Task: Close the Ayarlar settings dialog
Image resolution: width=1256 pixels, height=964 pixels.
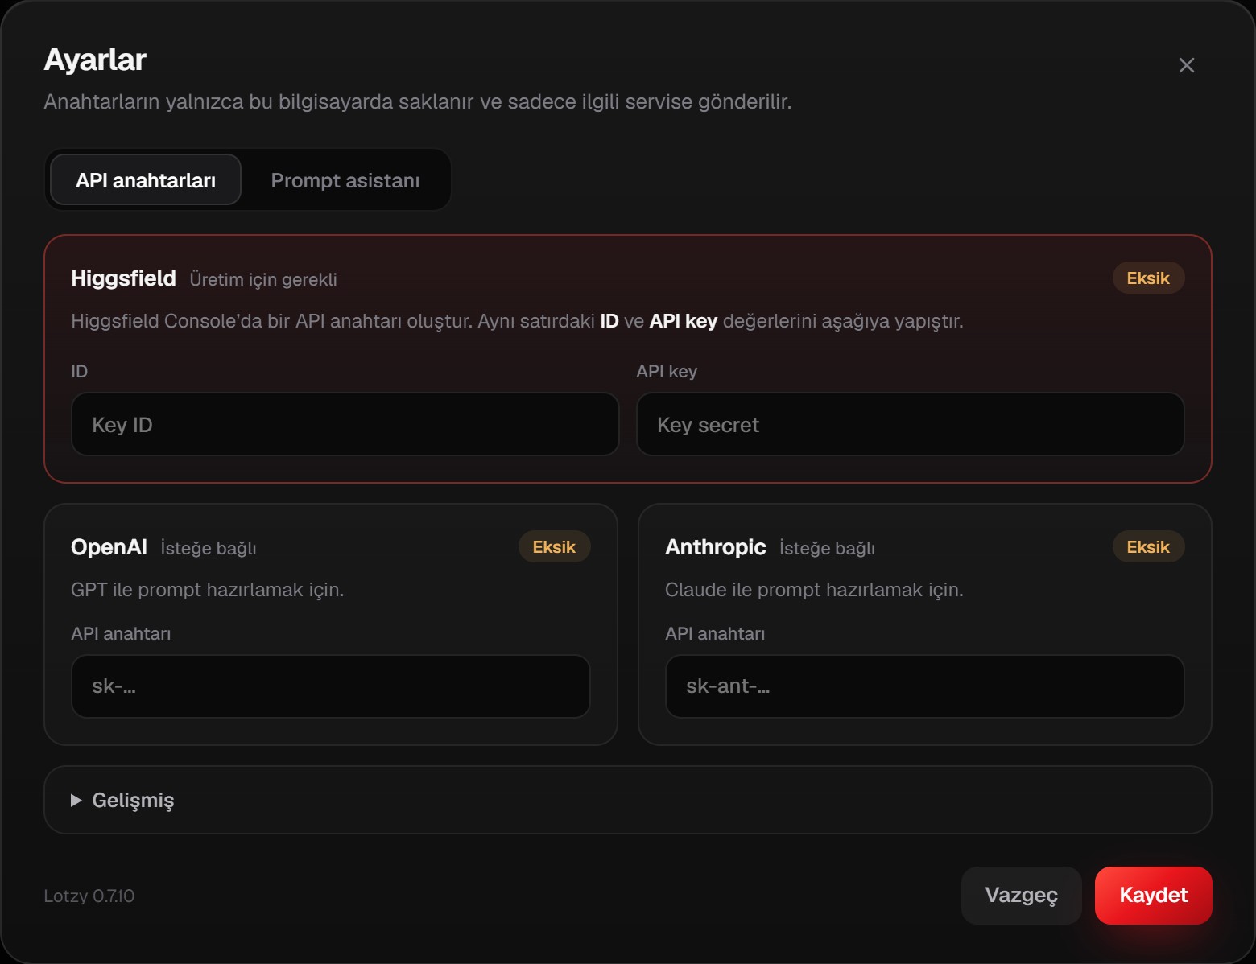Action: click(x=1186, y=65)
